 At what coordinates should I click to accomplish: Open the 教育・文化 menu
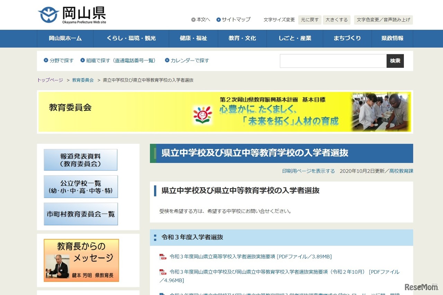pyautogui.click(x=242, y=38)
